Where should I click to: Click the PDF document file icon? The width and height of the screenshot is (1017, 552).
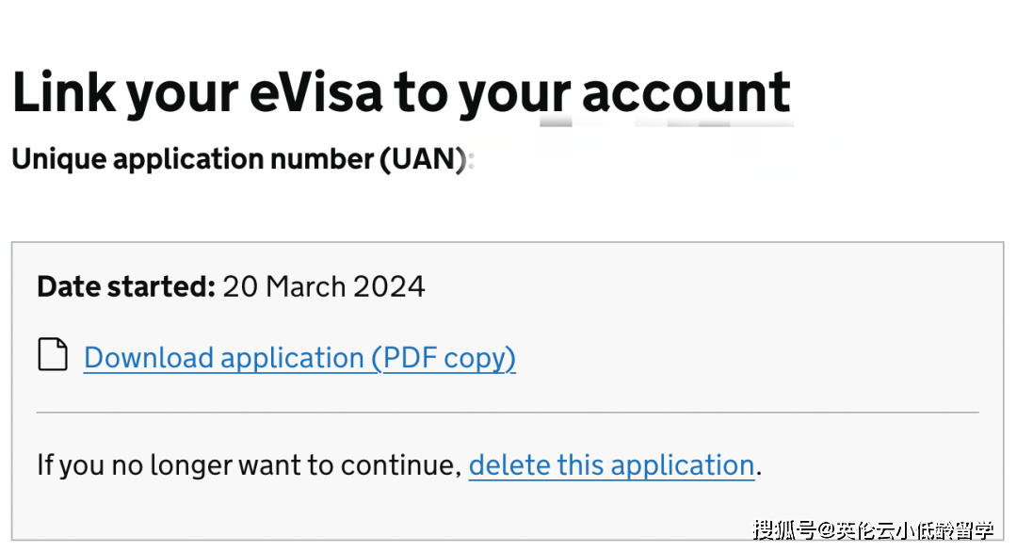tap(53, 355)
